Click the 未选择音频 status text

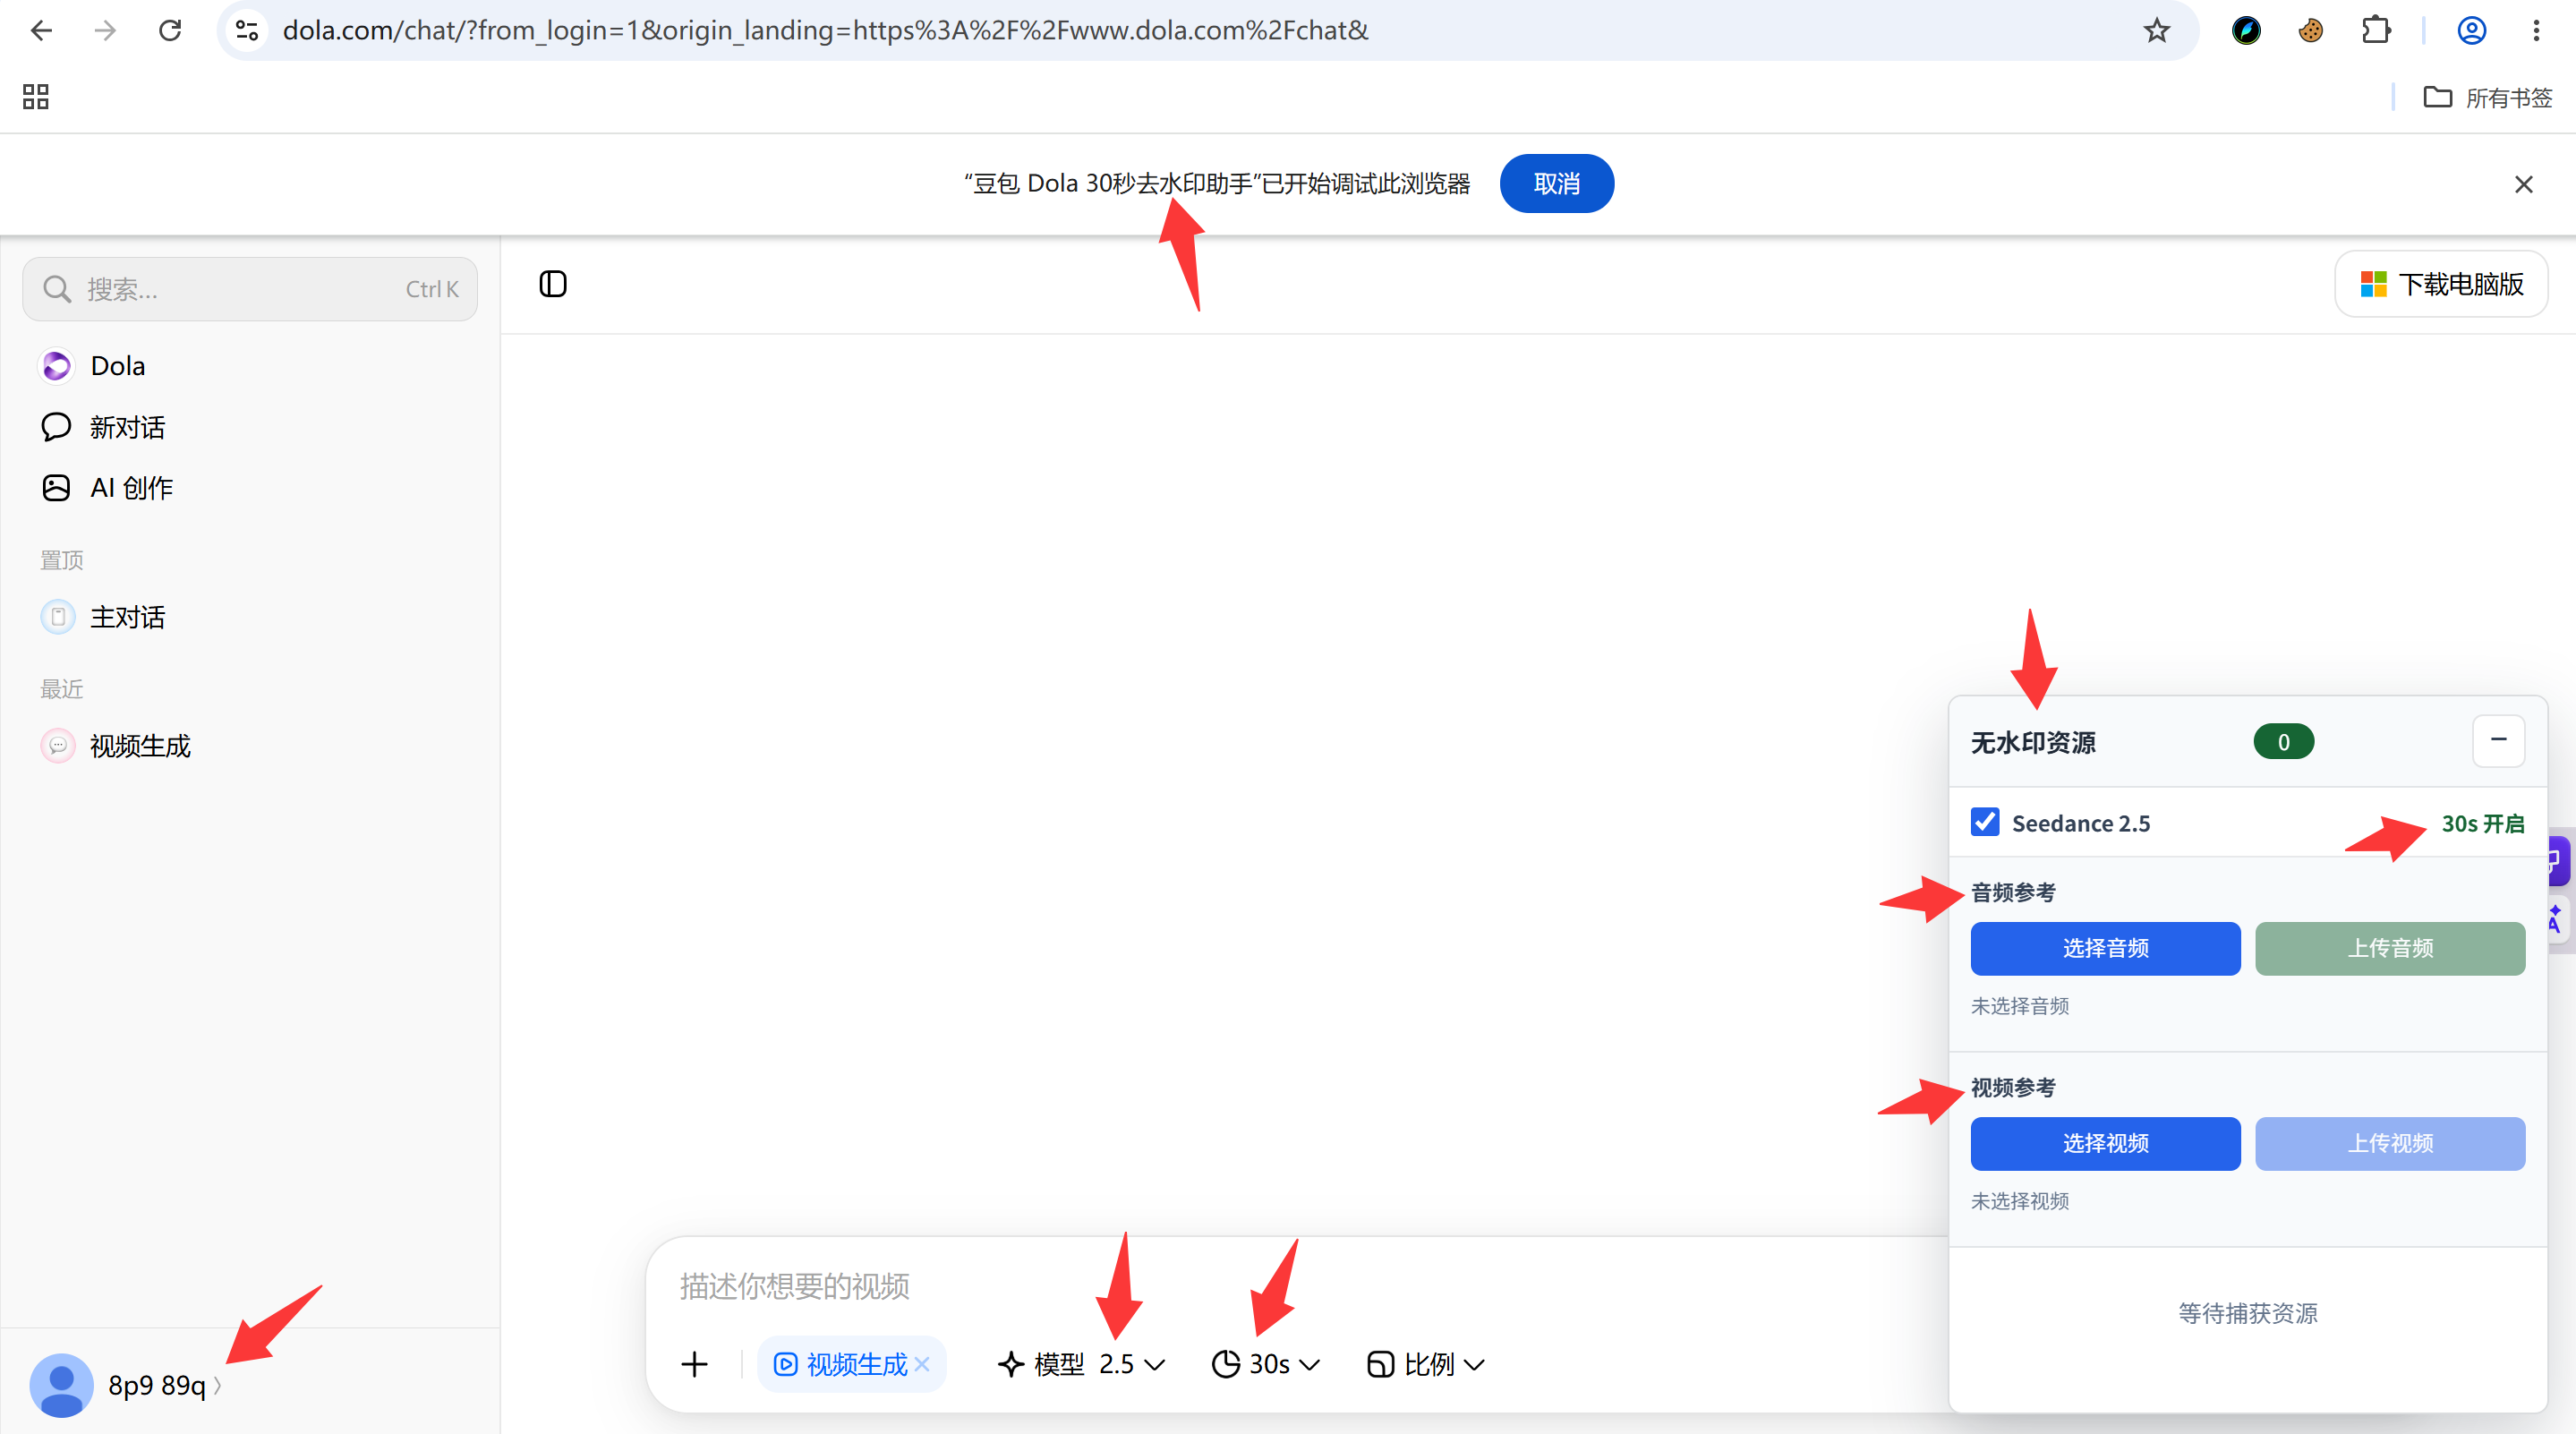click(x=2019, y=1006)
